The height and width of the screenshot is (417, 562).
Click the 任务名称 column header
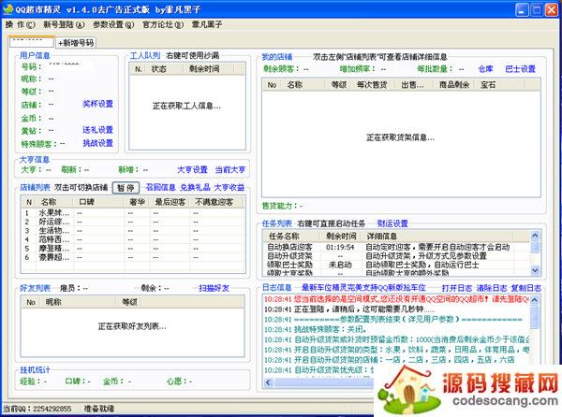[291, 237]
